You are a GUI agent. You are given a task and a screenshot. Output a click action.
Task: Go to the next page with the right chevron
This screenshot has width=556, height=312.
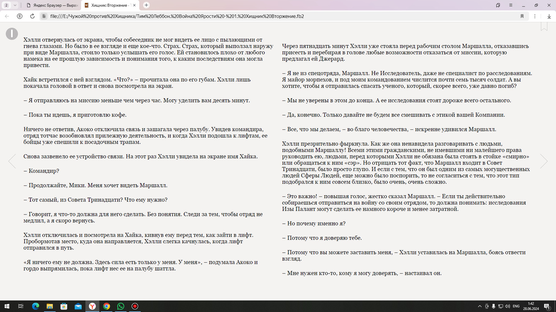click(544, 161)
